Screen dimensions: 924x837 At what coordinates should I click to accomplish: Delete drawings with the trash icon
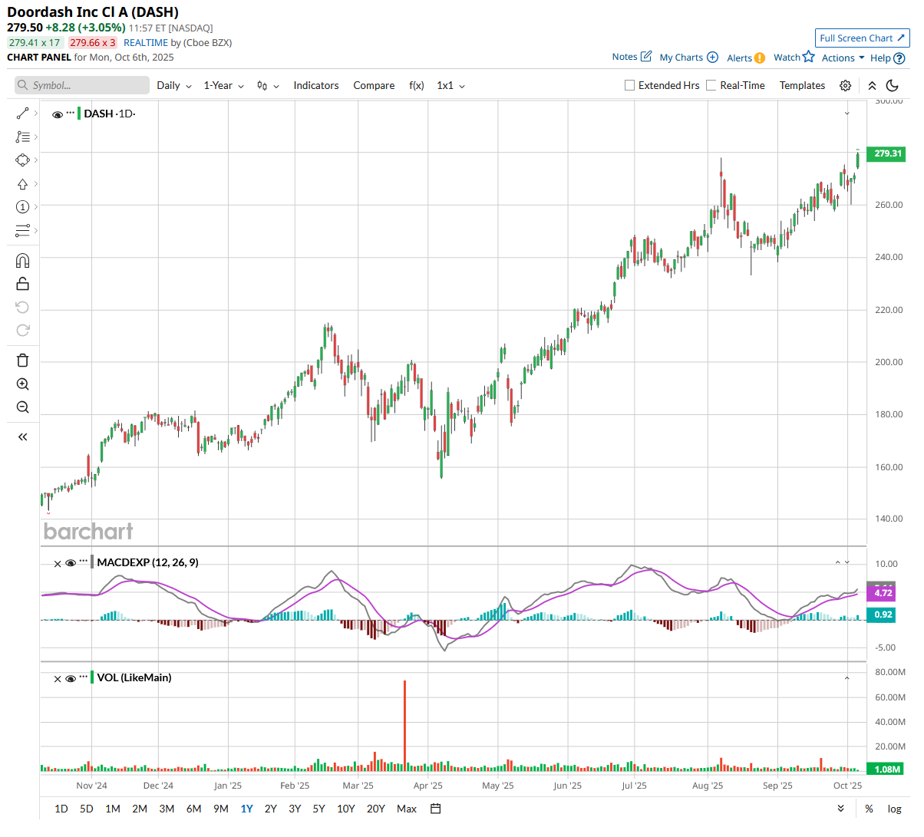(22, 361)
